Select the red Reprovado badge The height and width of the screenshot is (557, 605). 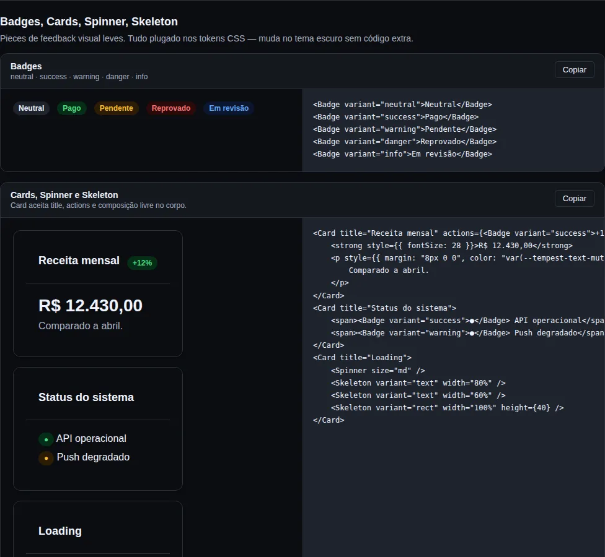[x=171, y=108]
